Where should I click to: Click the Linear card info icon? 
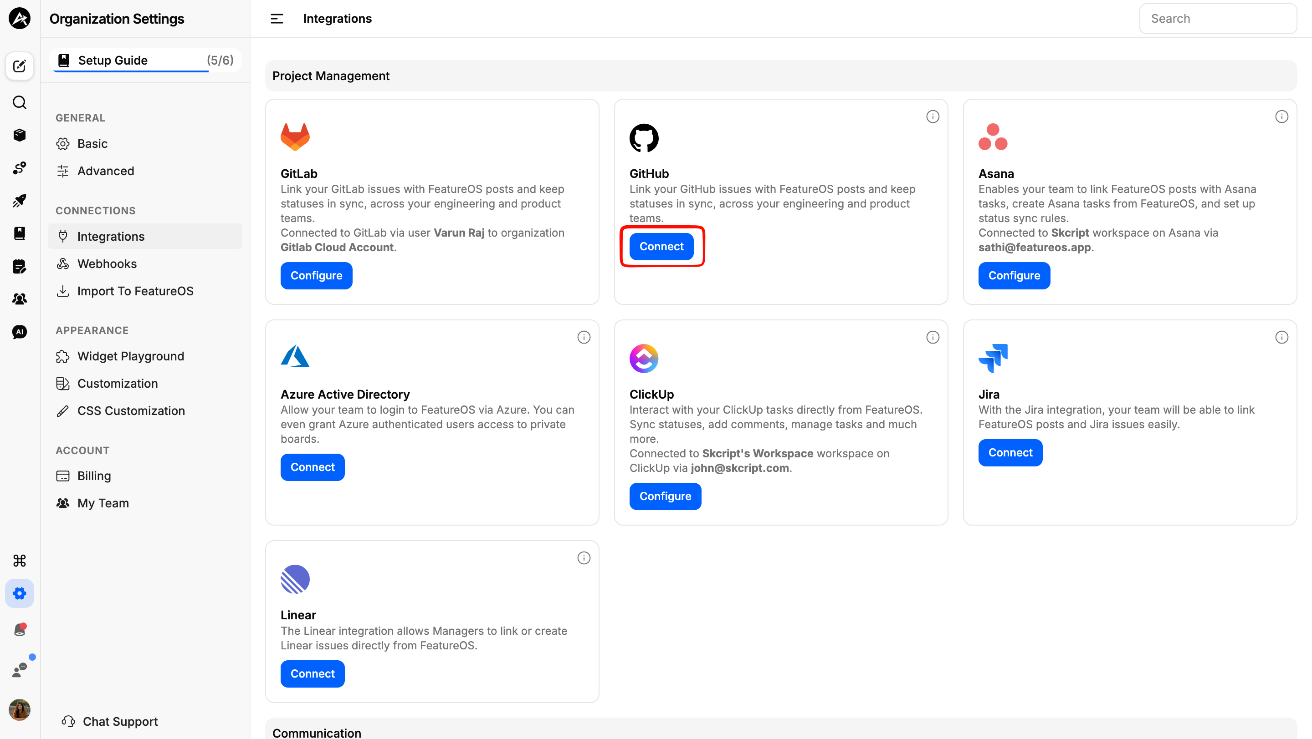pyautogui.click(x=584, y=558)
